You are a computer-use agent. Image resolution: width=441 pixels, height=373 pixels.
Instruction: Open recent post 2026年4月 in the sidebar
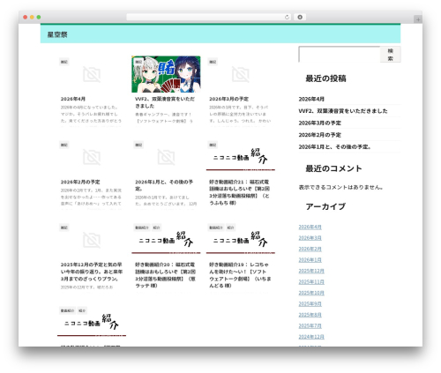[311, 100]
